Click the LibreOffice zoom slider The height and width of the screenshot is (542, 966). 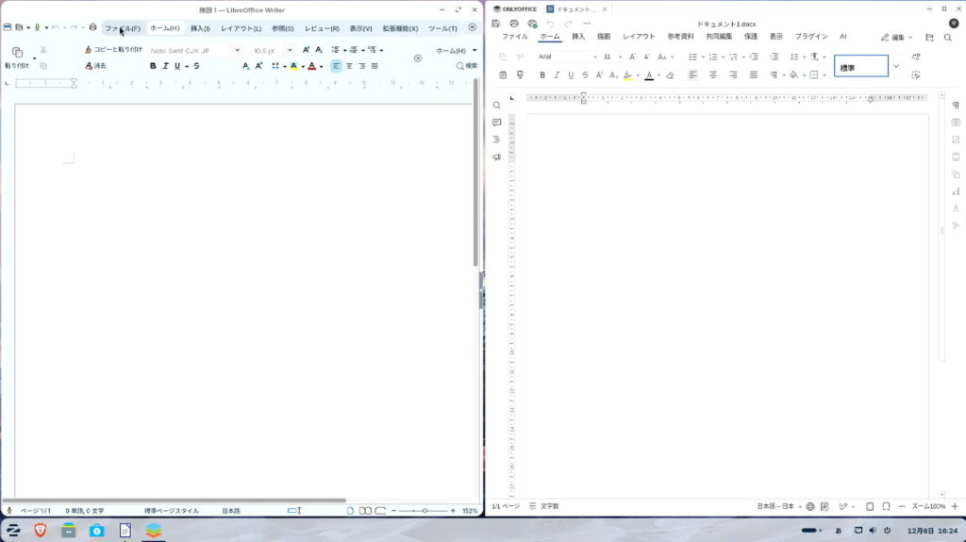(425, 511)
